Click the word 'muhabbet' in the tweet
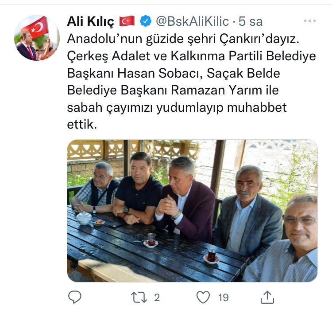Screen dimensions: 332x314 pyautogui.click(x=257, y=107)
